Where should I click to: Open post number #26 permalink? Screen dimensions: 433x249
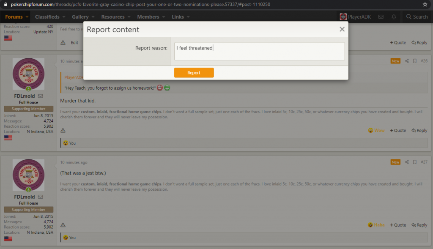pyautogui.click(x=424, y=61)
